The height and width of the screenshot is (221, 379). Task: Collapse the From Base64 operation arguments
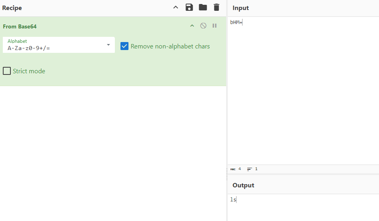(192, 26)
